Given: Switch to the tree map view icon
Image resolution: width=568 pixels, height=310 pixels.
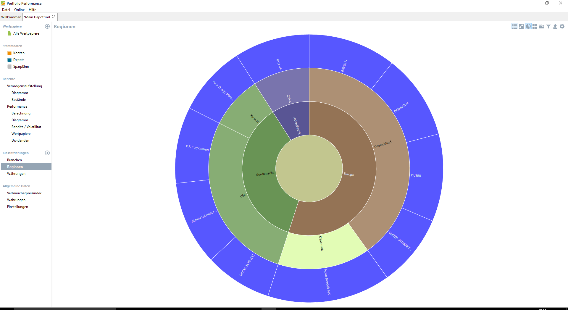Looking at the screenshot, I should pyautogui.click(x=535, y=26).
